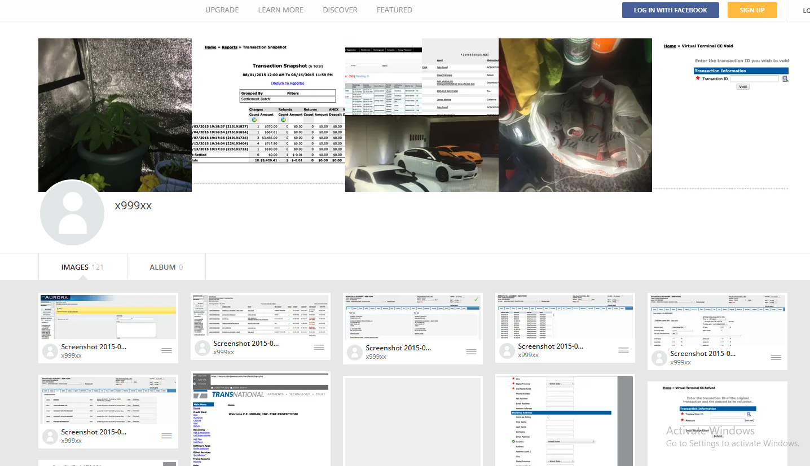This screenshot has height=466, width=810.
Task: Open the menu icon on the Aurora card
Action: click(166, 350)
